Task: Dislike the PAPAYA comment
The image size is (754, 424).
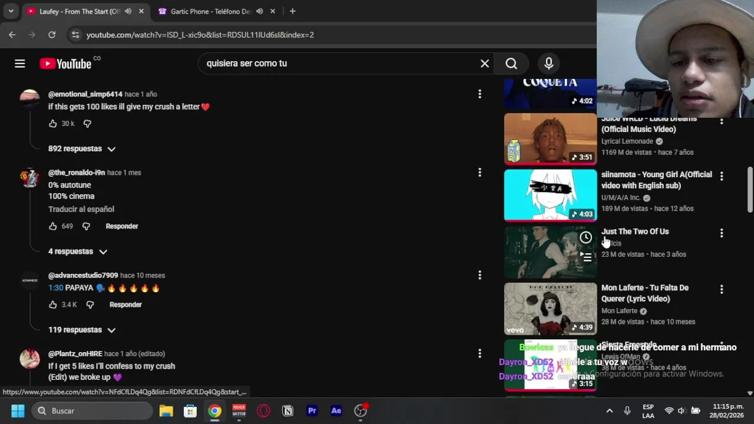Action: coord(90,304)
